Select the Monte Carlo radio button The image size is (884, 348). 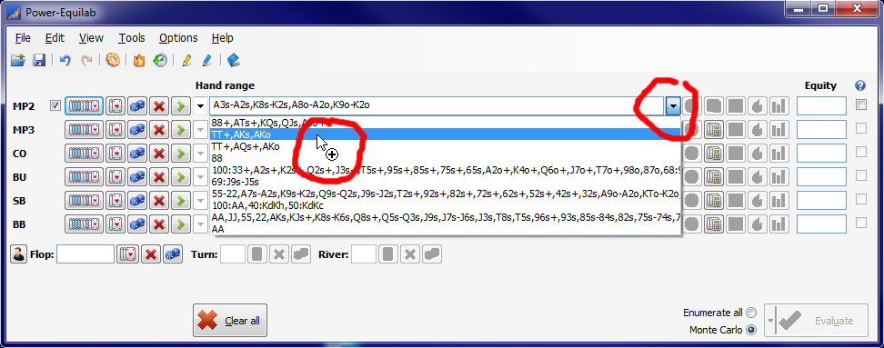751,330
